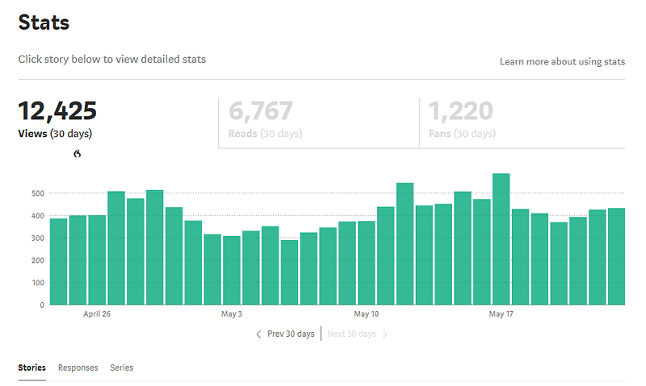Click the right chevron beside Next 30 days
The height and width of the screenshot is (386, 646).
click(385, 334)
